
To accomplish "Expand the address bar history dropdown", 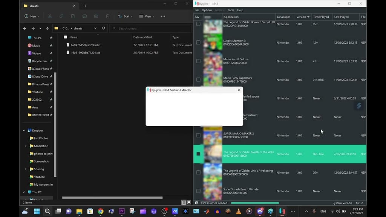I will (95, 28).
